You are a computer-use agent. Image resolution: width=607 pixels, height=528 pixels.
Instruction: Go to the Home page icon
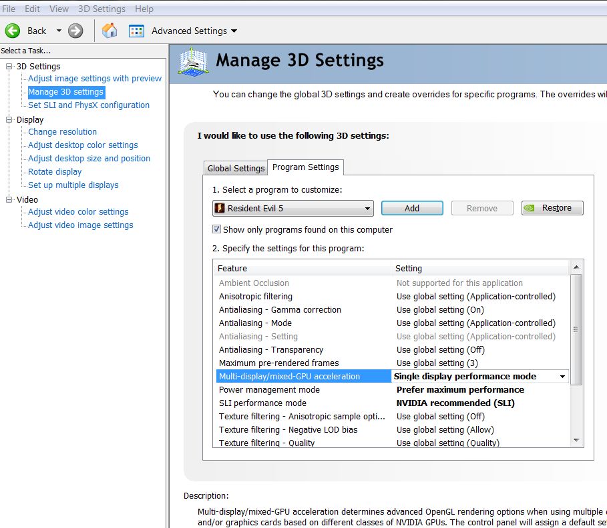click(x=110, y=30)
